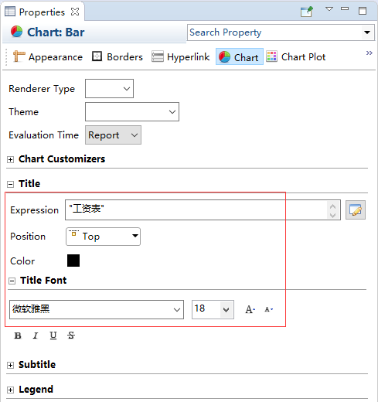Expand the Subtitle section

(x=10, y=365)
